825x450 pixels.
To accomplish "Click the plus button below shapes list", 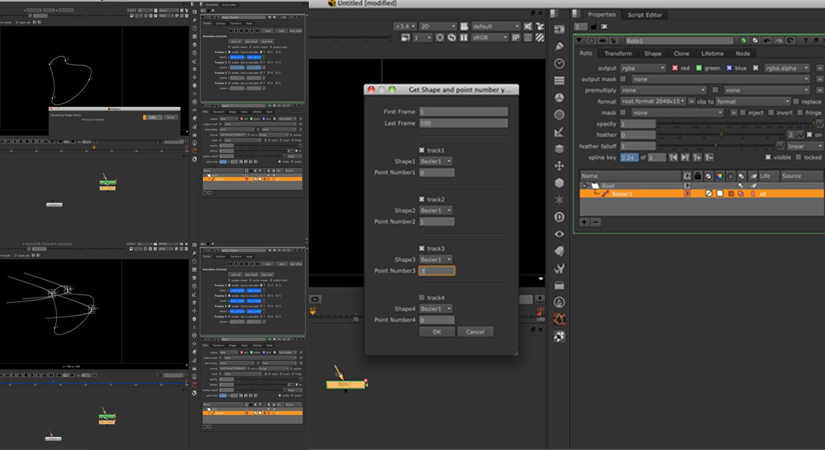I will 584,222.
